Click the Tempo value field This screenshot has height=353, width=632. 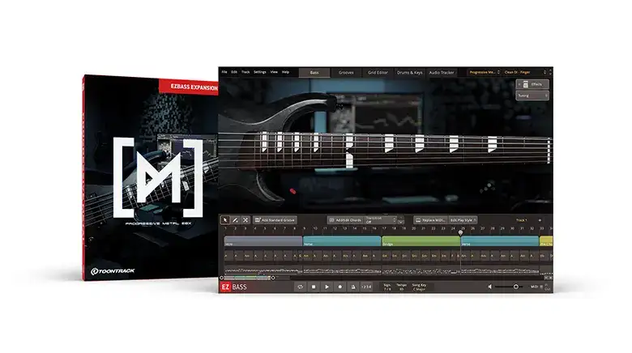401,287
